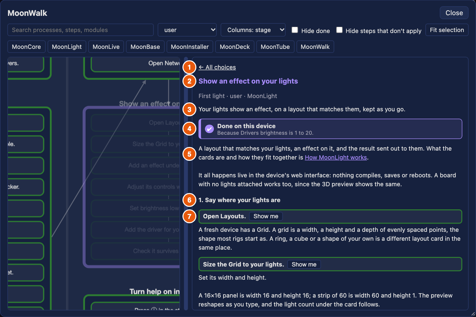This screenshot has width=476, height=317.
Task: Select the Adjust its controls diagram node
Action: (x=136, y=187)
